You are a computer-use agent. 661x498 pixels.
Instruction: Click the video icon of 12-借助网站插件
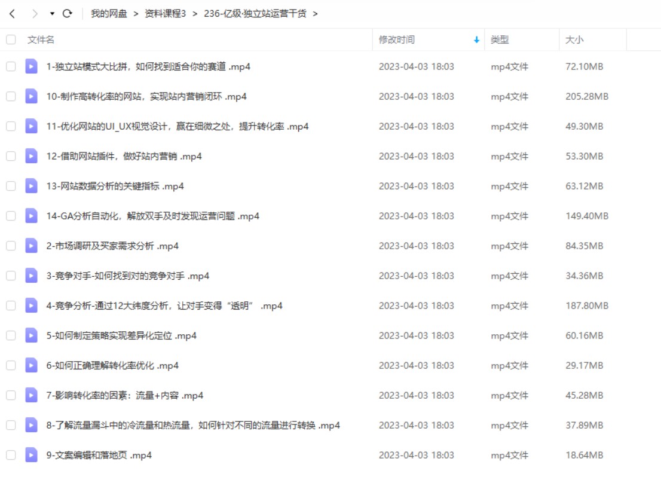point(31,157)
